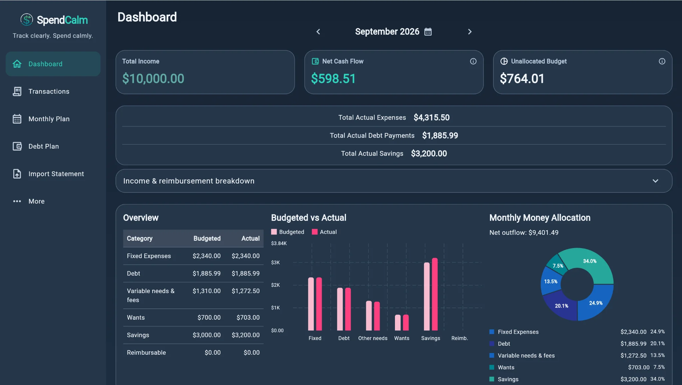This screenshot has height=385, width=682.
Task: Click the Transactions receipt icon
Action: pos(17,91)
